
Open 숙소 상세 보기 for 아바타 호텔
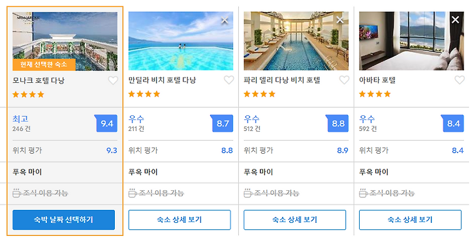[x=410, y=220]
